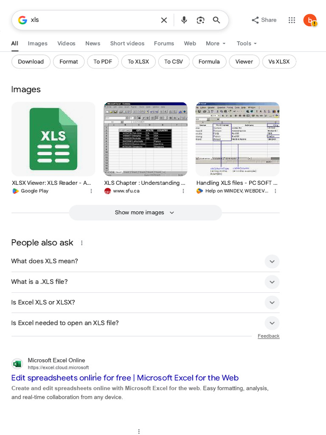Click 'Handling XLS files - PC SOFT' title
Image resolution: width=326 pixels, height=435 pixels.
[x=237, y=183]
